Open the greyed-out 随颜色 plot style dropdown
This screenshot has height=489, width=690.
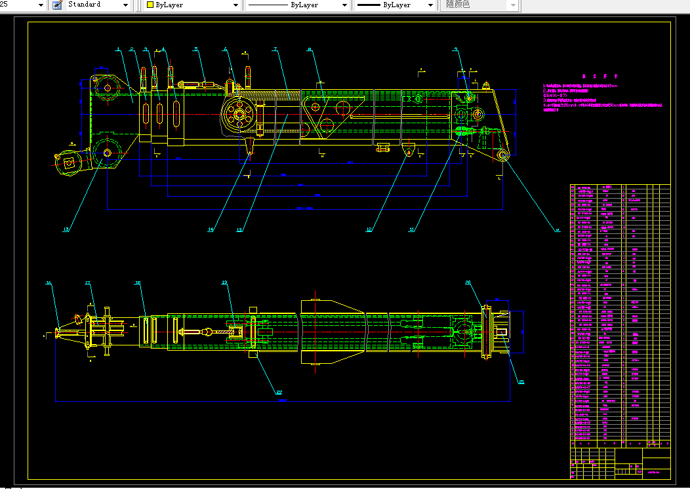pos(480,5)
